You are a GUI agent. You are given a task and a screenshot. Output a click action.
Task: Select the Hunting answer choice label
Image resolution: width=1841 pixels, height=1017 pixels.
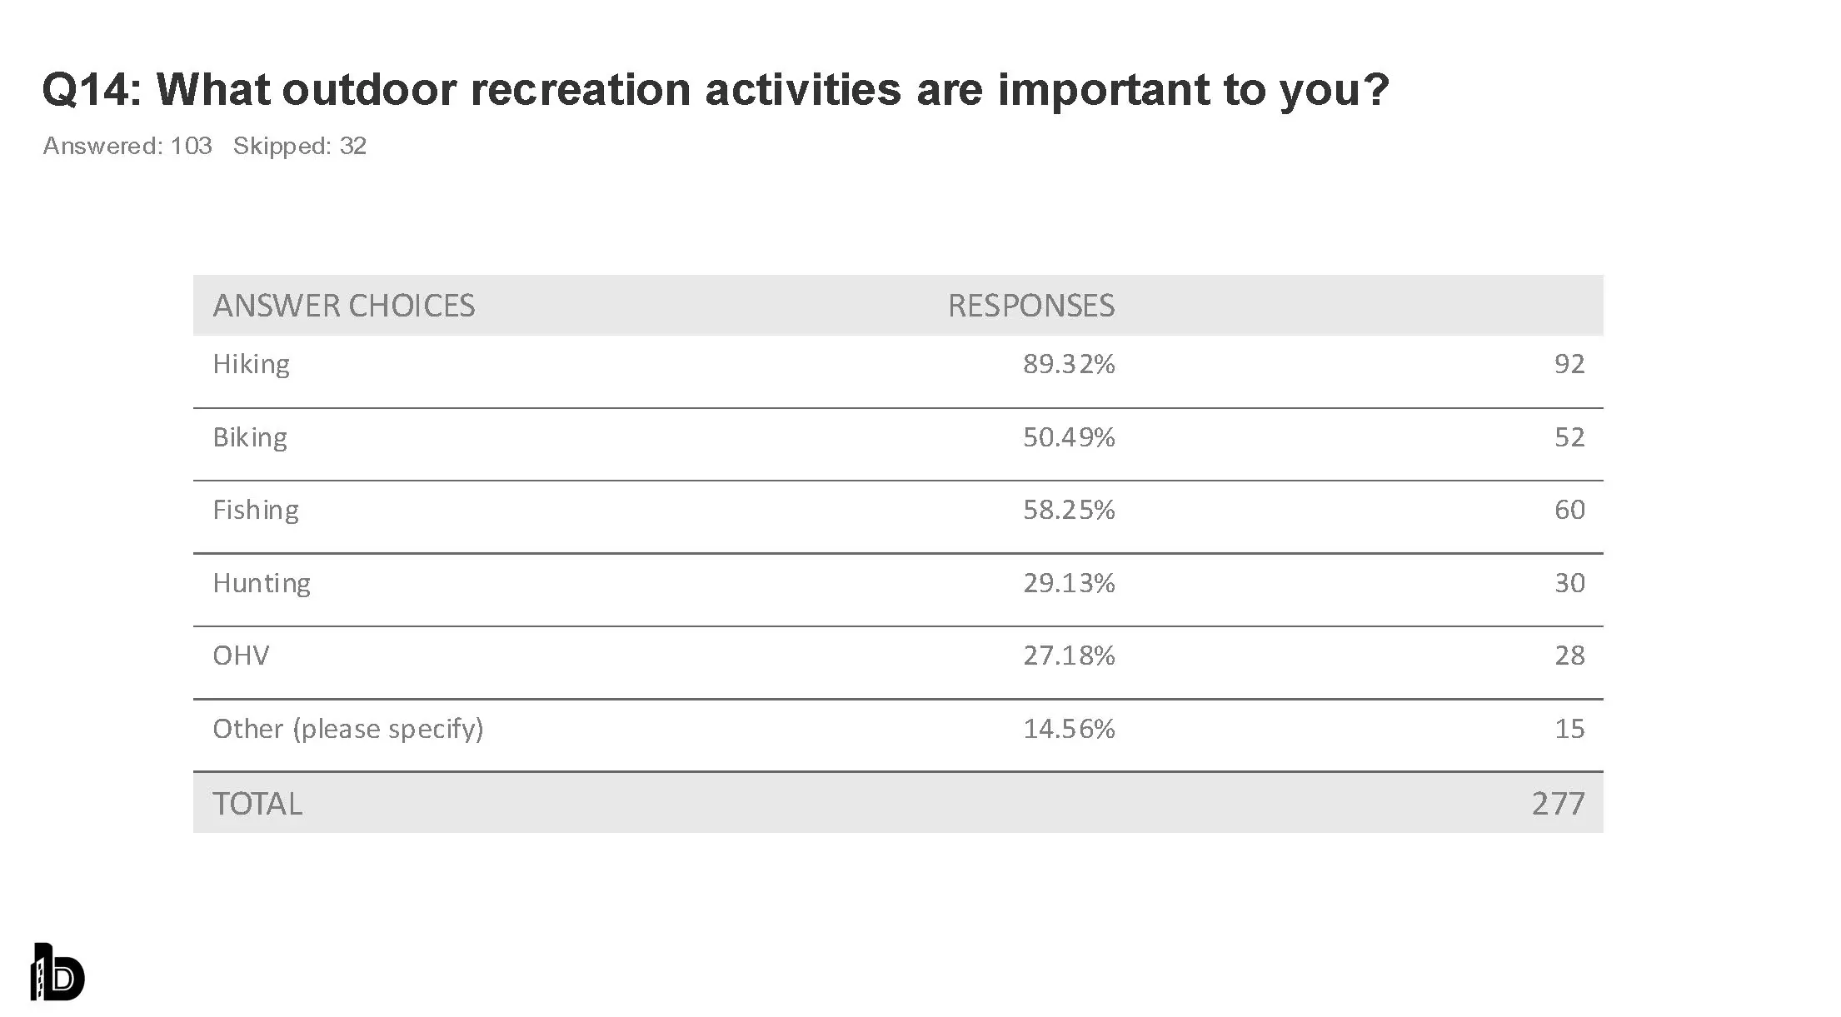pos(262,583)
